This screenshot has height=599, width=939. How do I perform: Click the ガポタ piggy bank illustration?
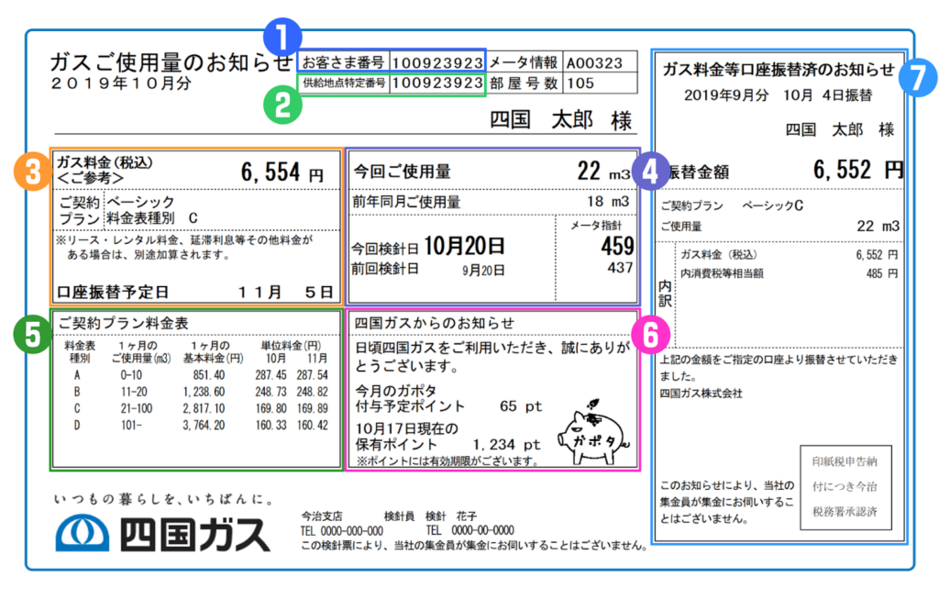click(593, 433)
